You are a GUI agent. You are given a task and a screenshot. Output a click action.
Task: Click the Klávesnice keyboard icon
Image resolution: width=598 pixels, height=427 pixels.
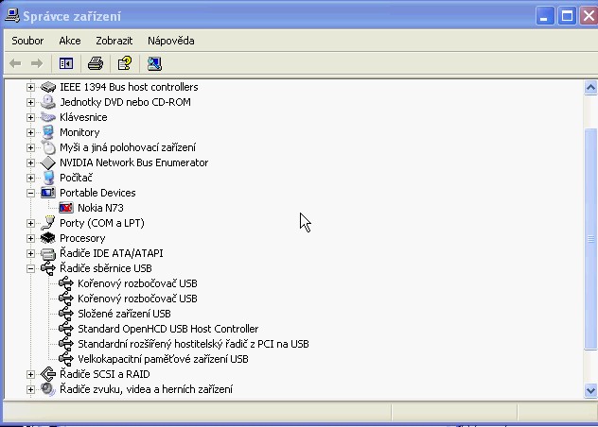pyautogui.click(x=48, y=117)
